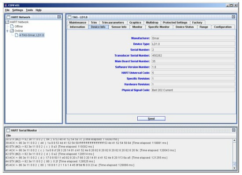Screen dimensions: 242x175
Task: Switch to the Trim tab
Action: coord(94,22)
